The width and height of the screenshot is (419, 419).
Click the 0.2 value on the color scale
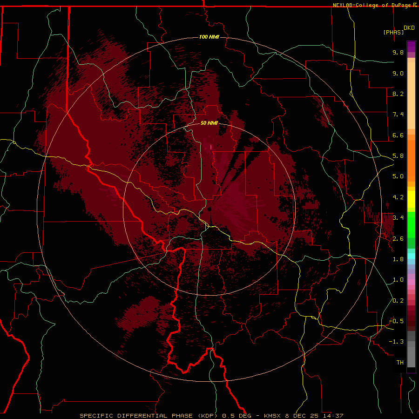398,301
